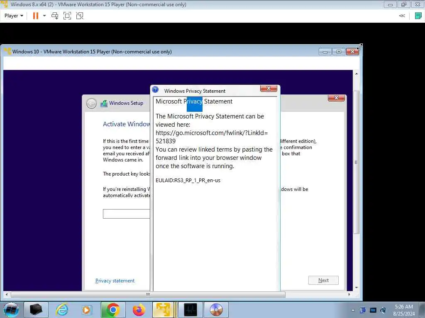Switch to VMware Player taskbar icon
The image size is (425, 318).
(x=163, y=310)
